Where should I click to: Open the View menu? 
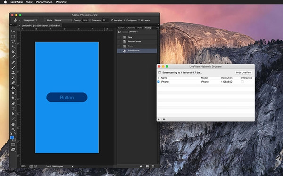click(29, 2)
